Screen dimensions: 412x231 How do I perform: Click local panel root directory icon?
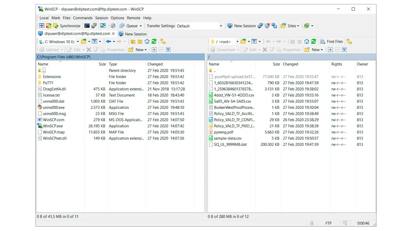140,42
